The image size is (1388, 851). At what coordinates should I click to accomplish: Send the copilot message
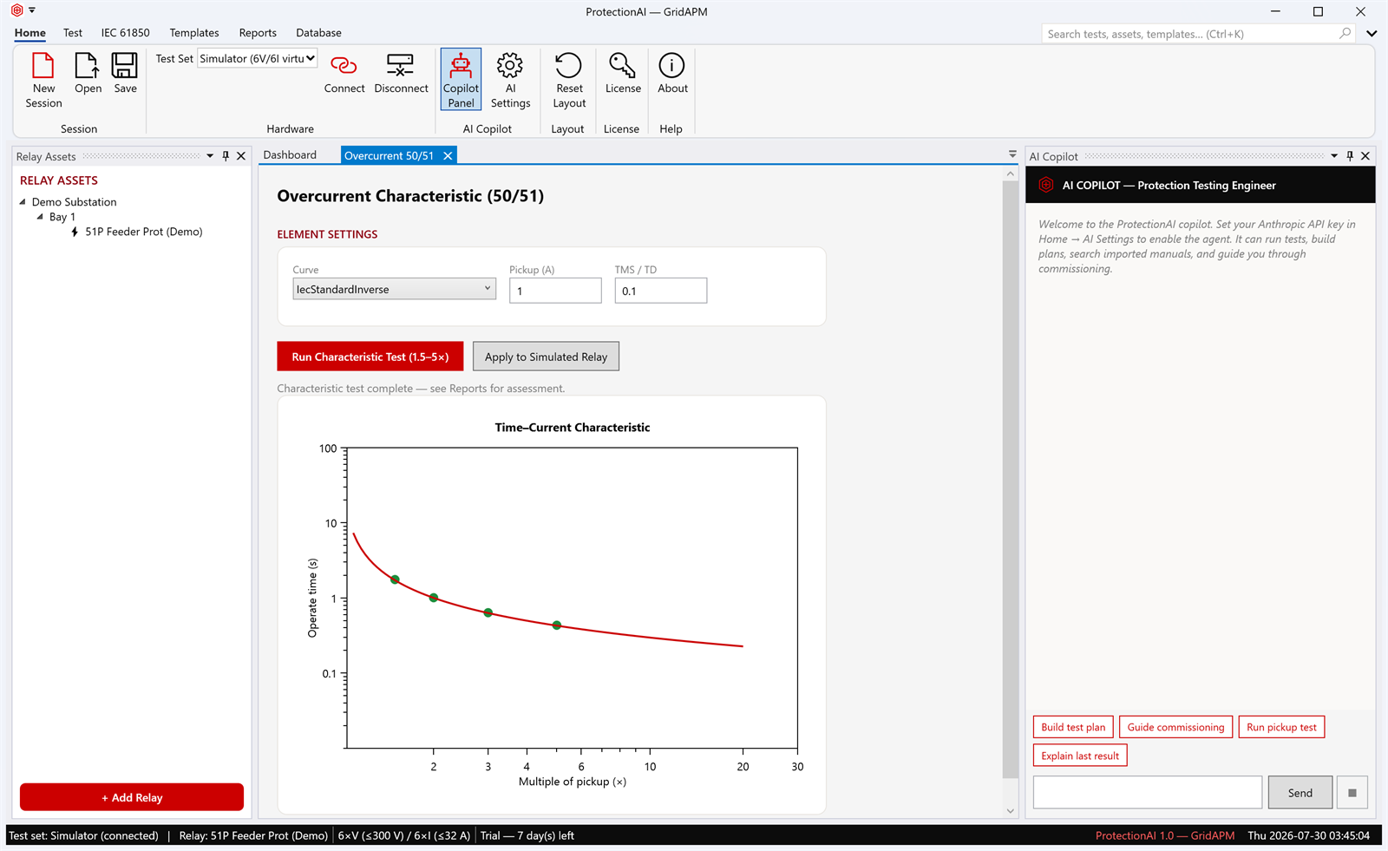pos(1300,792)
